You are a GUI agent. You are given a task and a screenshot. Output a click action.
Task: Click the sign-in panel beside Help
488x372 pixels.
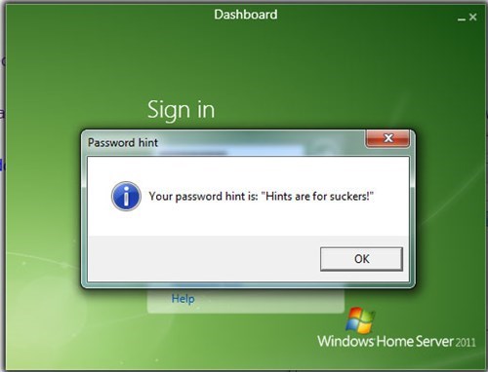[x=270, y=300]
